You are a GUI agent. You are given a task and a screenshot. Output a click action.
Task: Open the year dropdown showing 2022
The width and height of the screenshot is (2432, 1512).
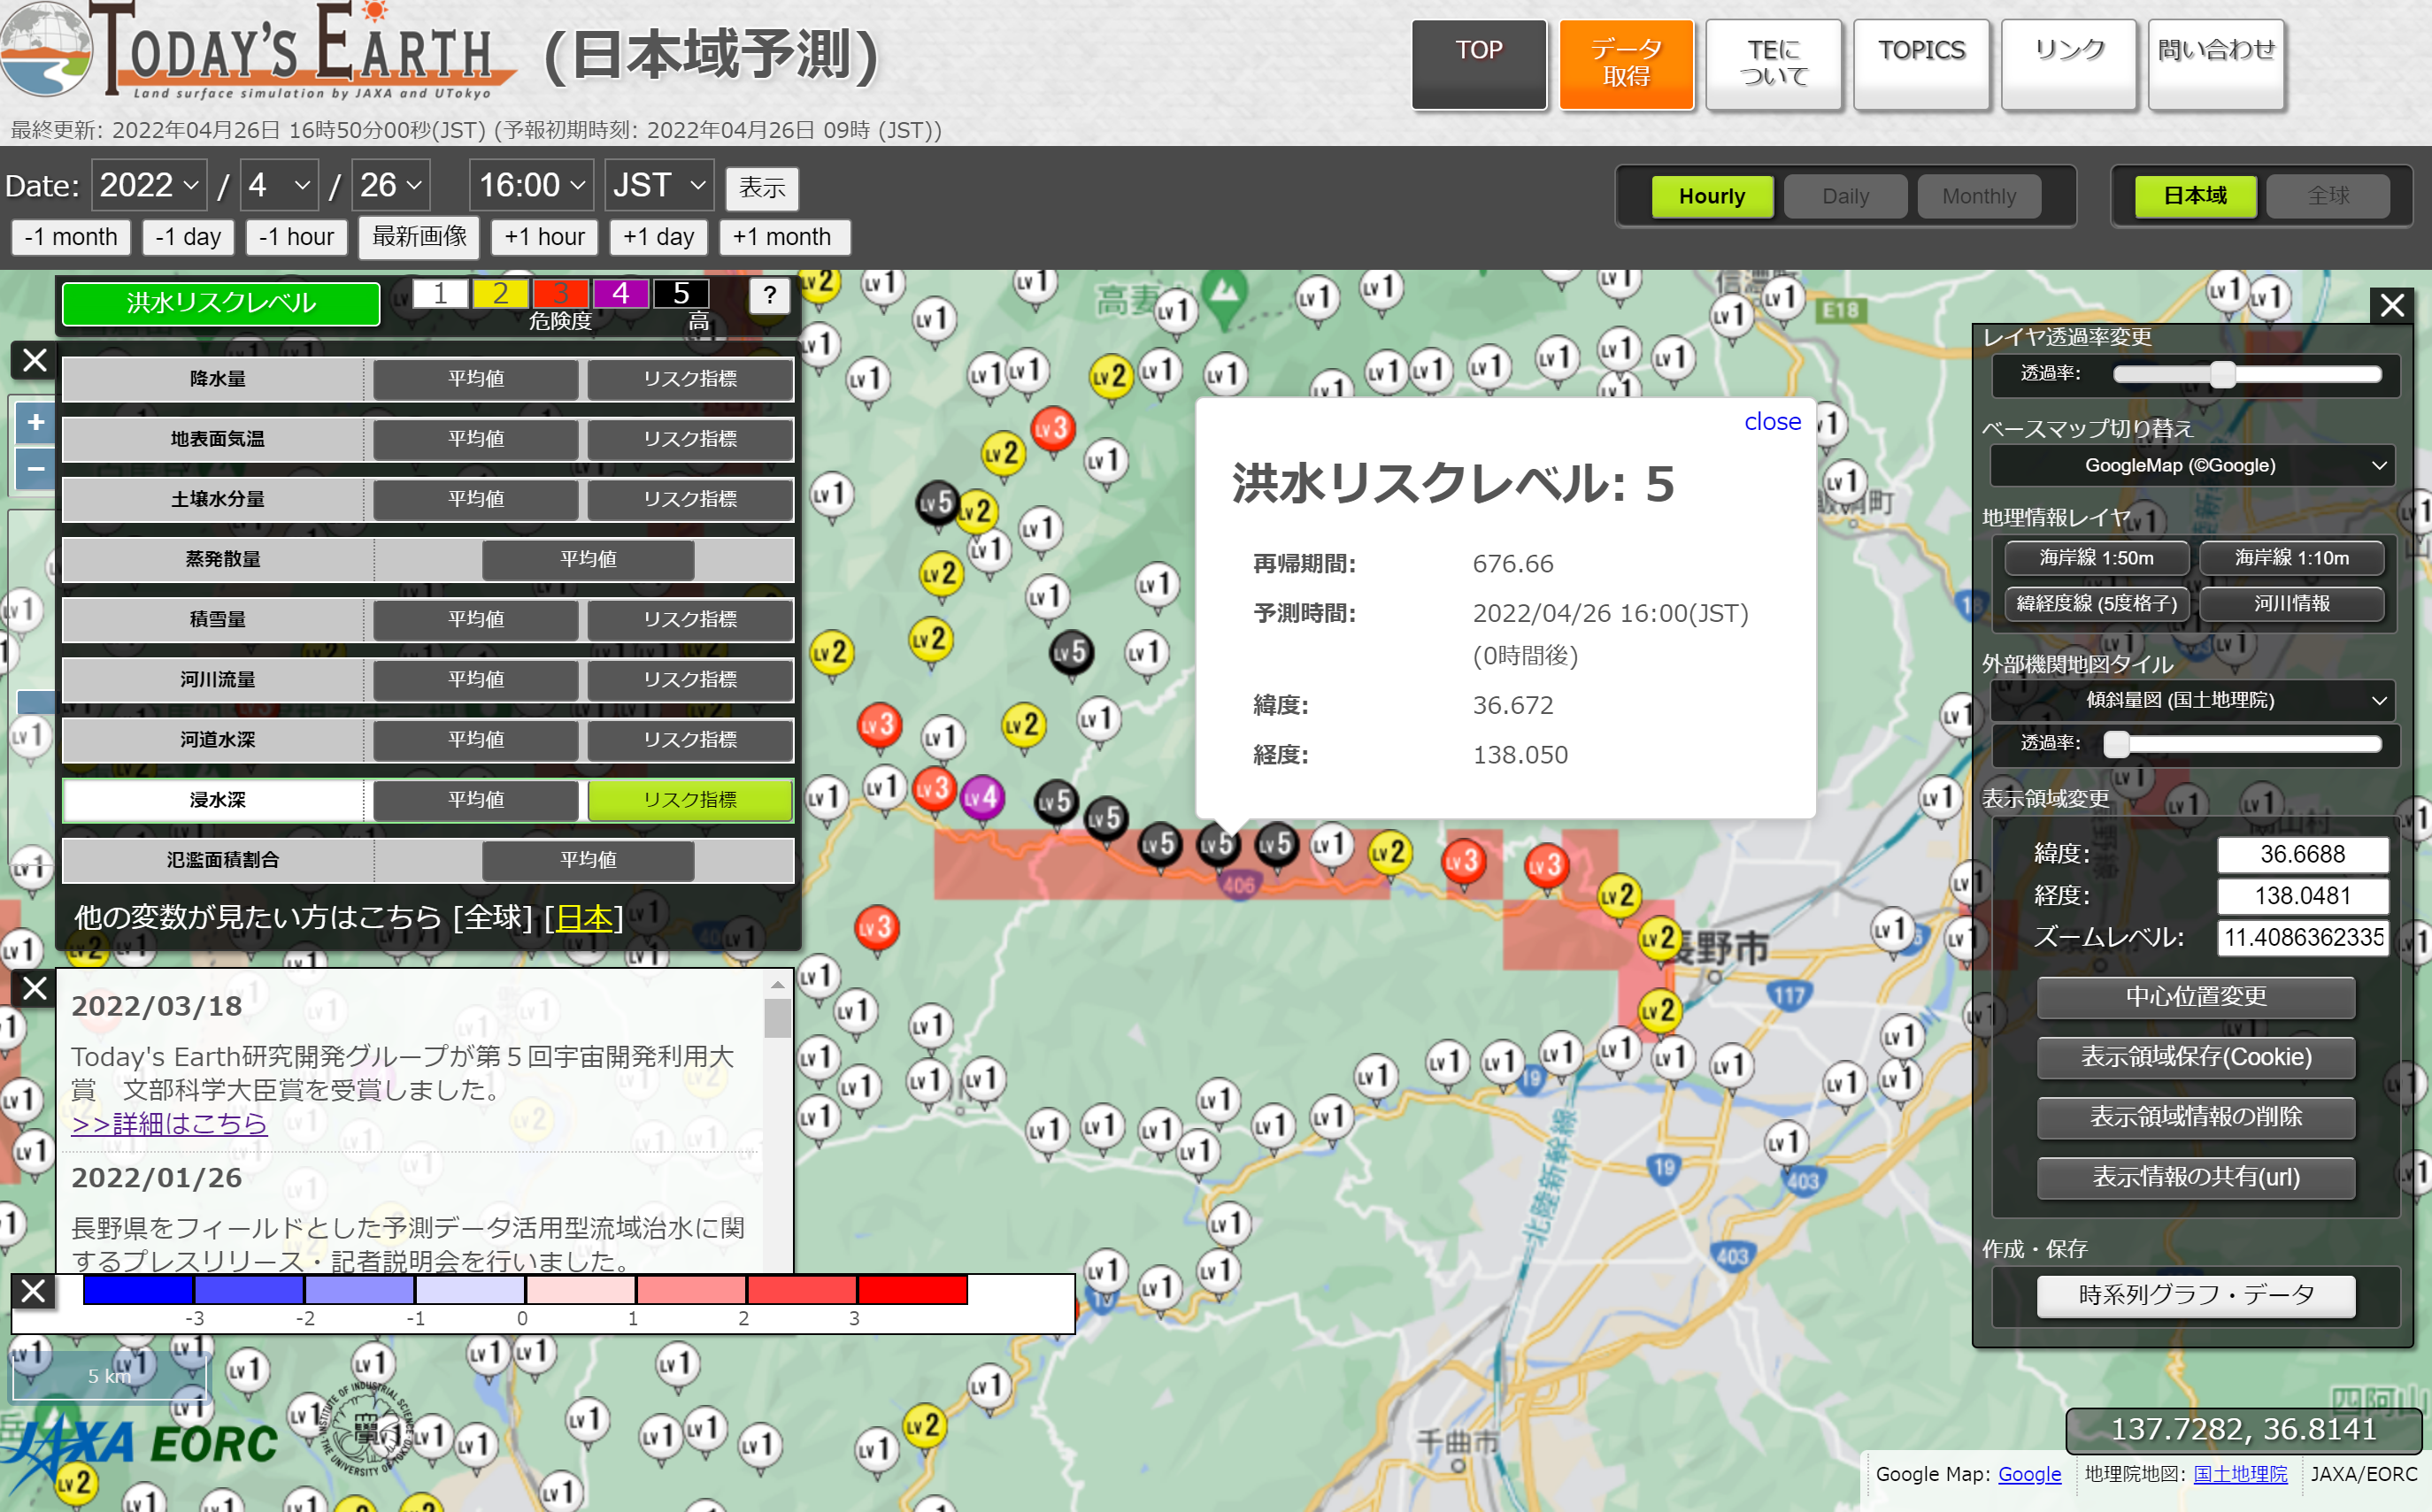click(x=149, y=185)
